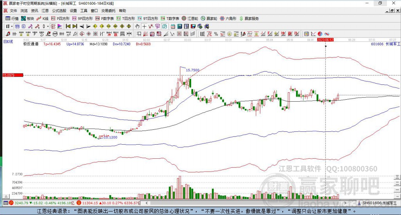Click the black left arrow icon
401x215 pixels.
coord(81,26)
